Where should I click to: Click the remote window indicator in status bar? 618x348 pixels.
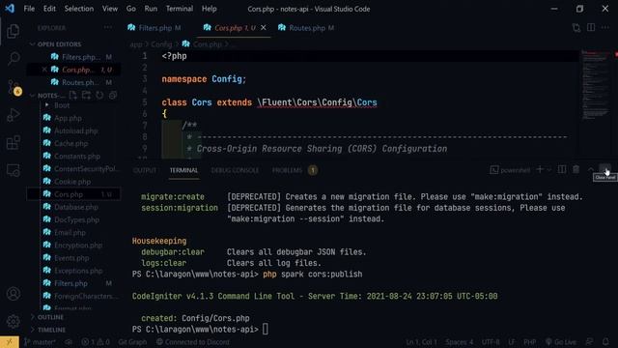pos(10,341)
